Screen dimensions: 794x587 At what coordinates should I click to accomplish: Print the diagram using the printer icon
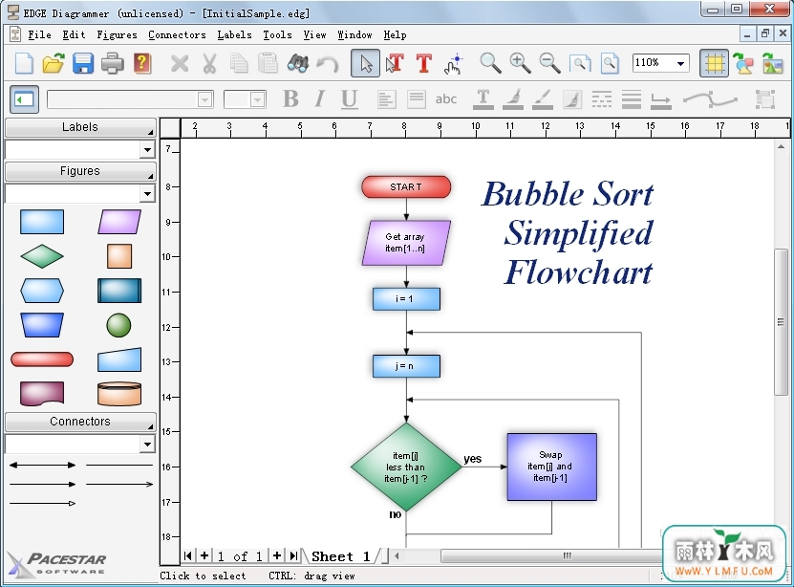tap(112, 64)
